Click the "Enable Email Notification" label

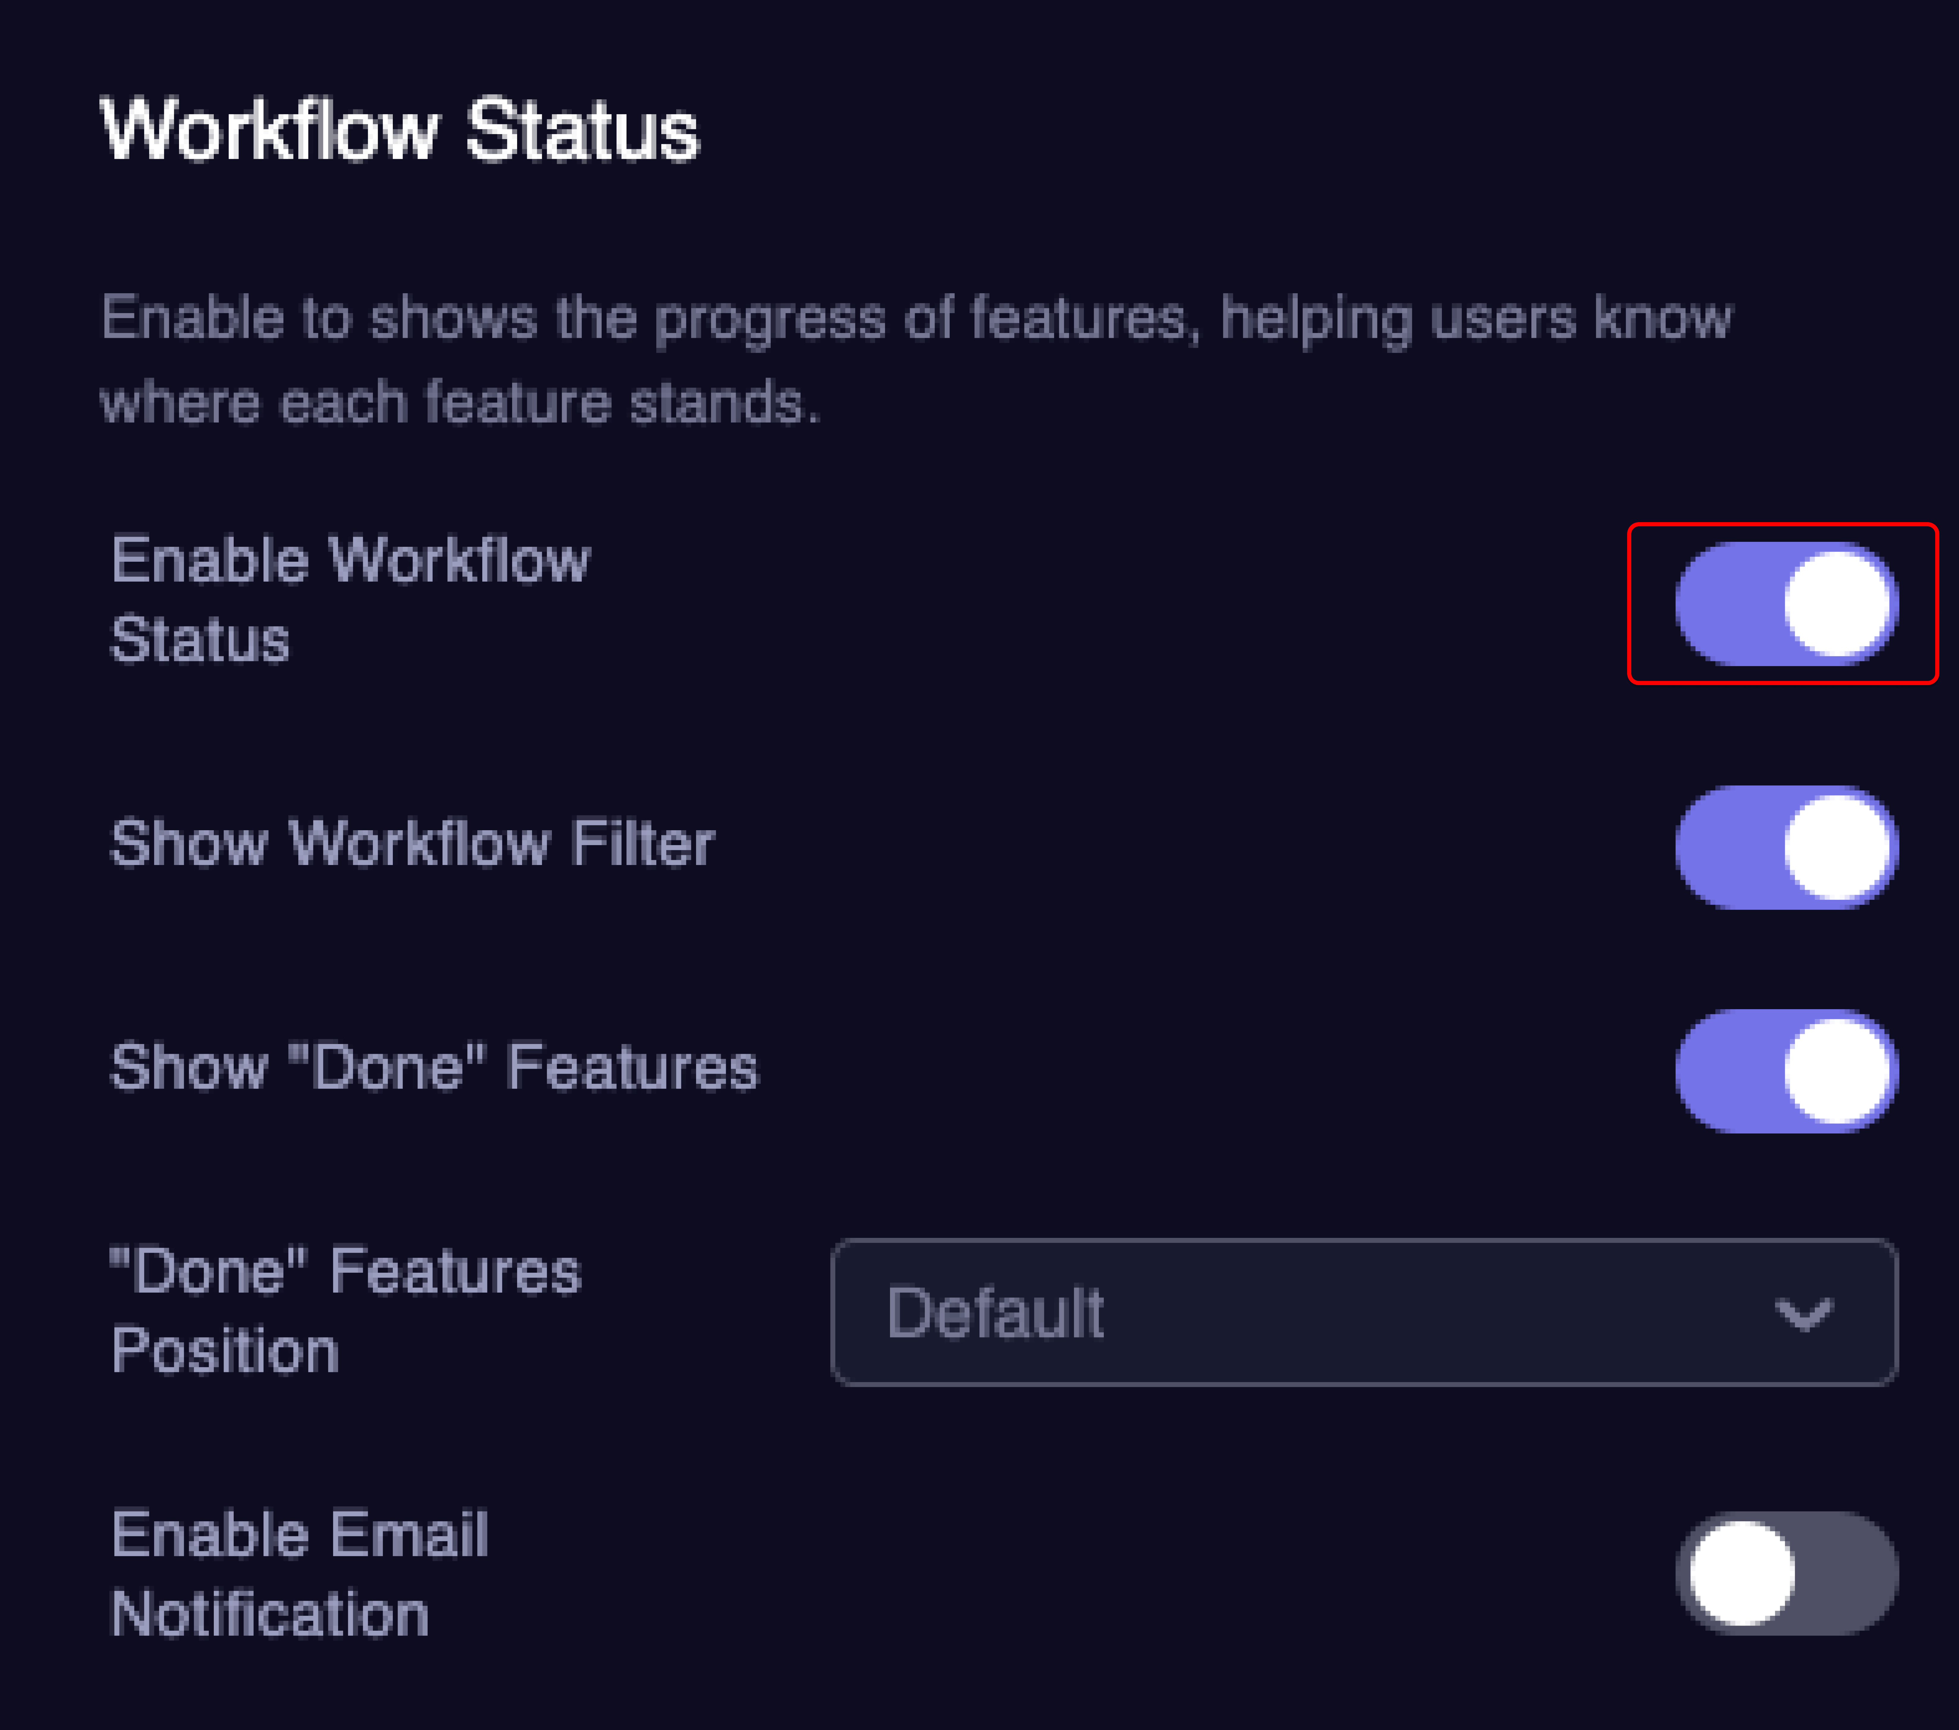[x=299, y=1573]
